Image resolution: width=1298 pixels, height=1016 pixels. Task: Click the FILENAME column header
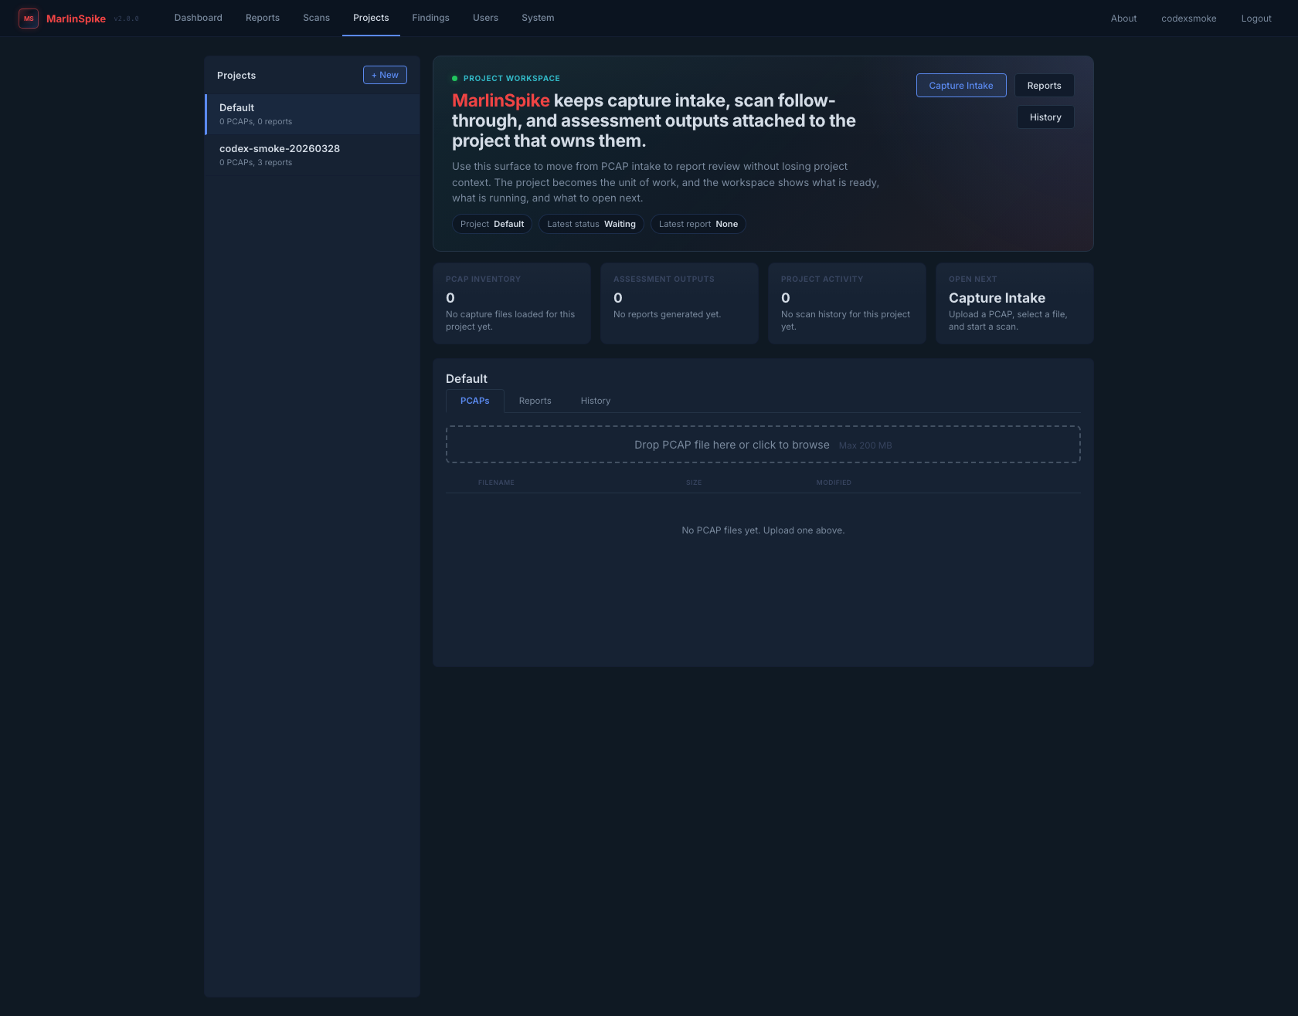(x=496, y=483)
